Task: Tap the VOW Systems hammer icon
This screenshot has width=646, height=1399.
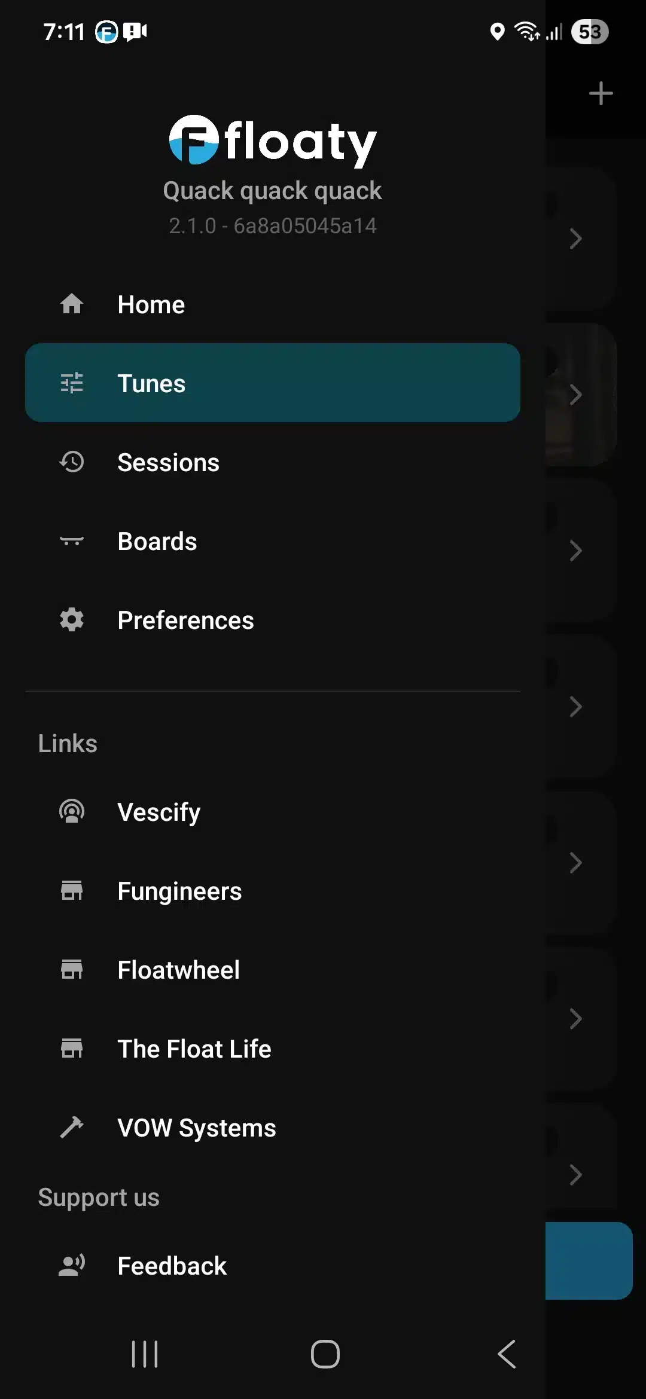Action: tap(72, 1128)
